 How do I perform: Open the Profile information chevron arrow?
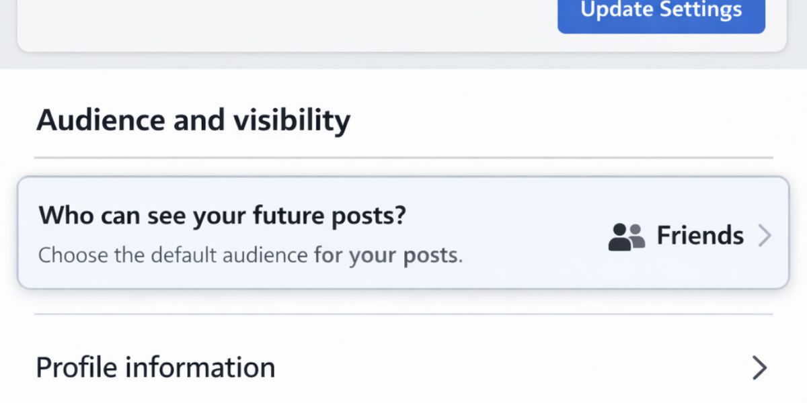759,368
